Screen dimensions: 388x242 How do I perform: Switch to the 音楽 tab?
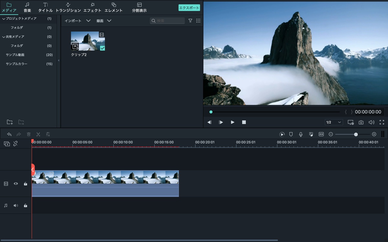27,7
